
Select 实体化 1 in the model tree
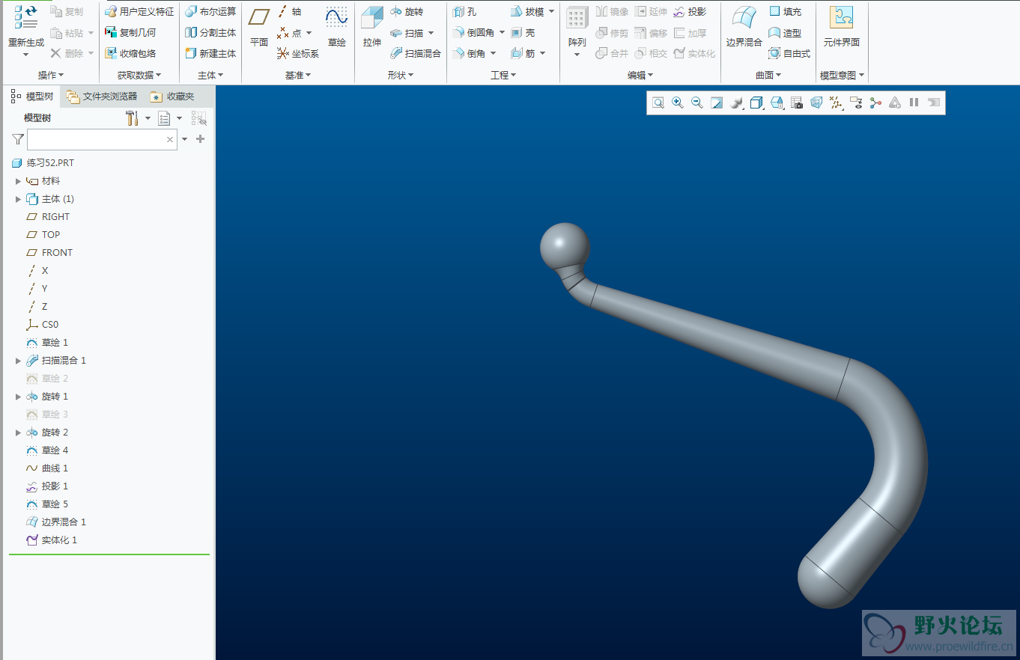tap(52, 540)
